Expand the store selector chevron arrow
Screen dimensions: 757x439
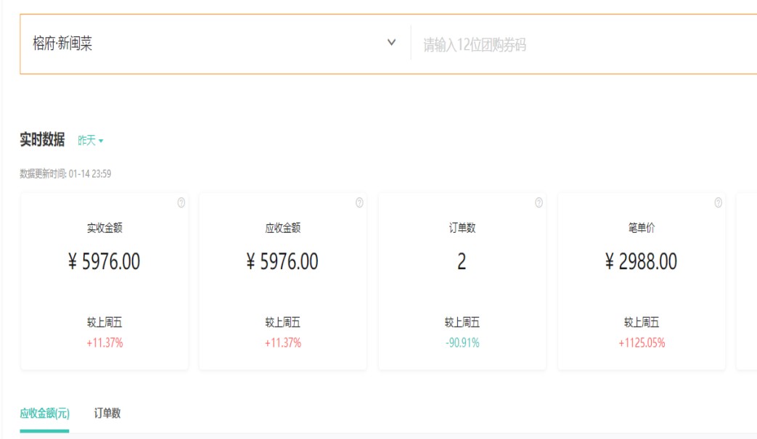point(392,43)
